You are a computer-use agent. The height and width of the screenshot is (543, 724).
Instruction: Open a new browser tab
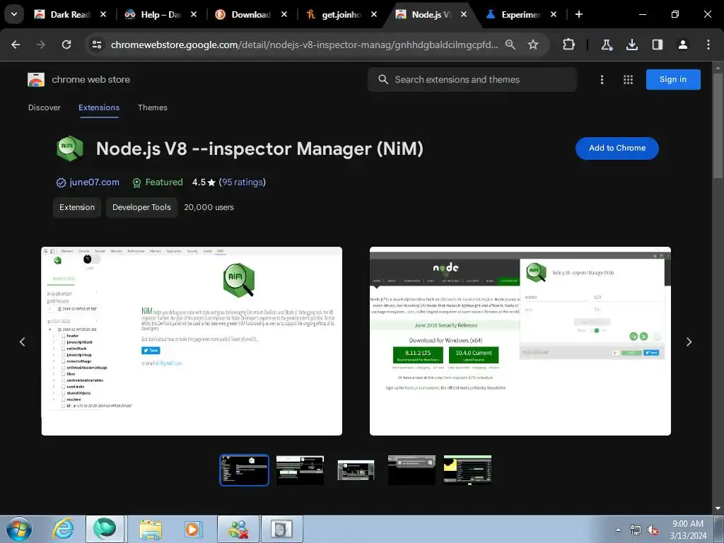tap(579, 14)
